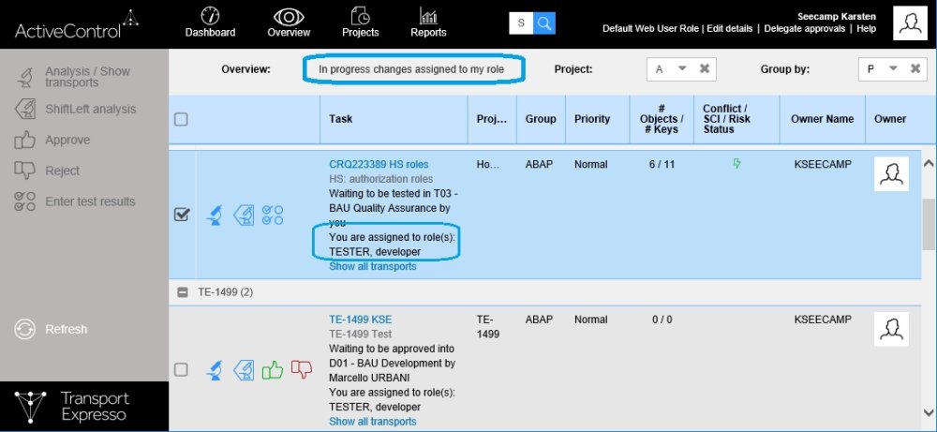
Task: Click microscope icon in CRQ223389 row
Action: 214,215
